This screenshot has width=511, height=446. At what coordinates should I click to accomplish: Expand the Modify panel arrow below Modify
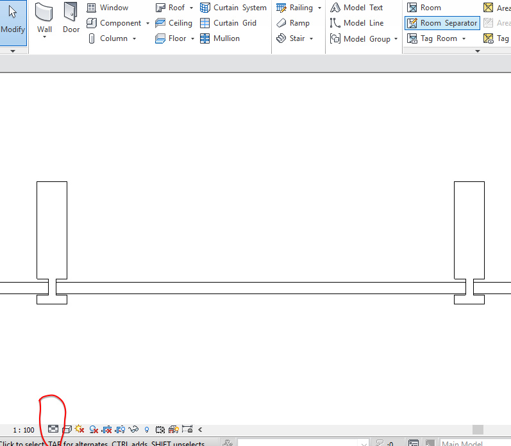[x=13, y=51]
